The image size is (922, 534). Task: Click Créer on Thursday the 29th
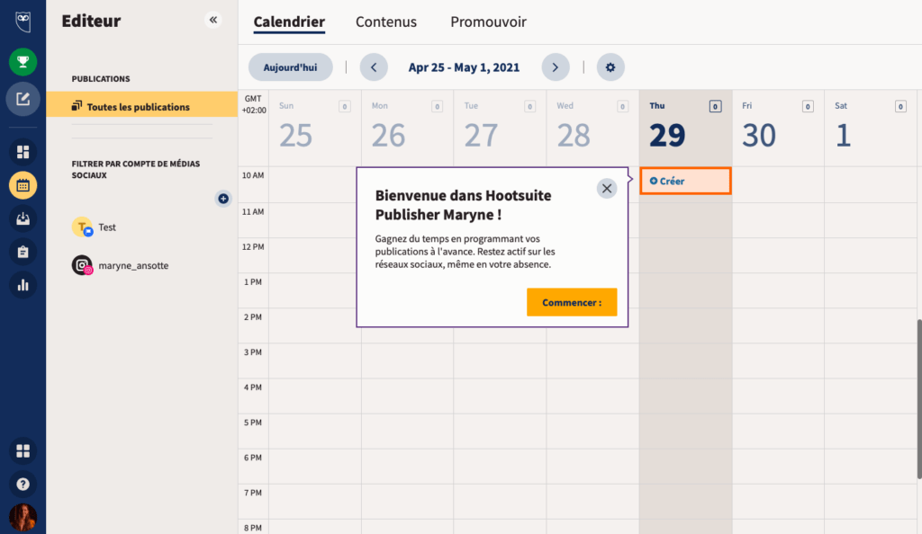pos(685,181)
